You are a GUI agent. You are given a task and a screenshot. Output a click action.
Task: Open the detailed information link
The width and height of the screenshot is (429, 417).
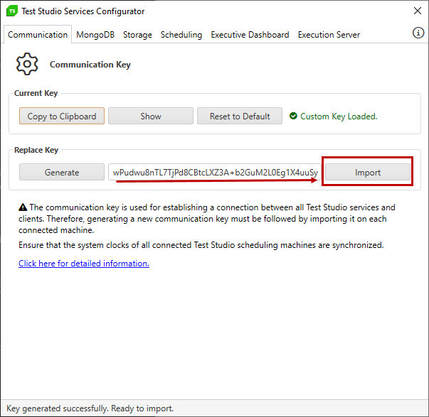point(84,264)
